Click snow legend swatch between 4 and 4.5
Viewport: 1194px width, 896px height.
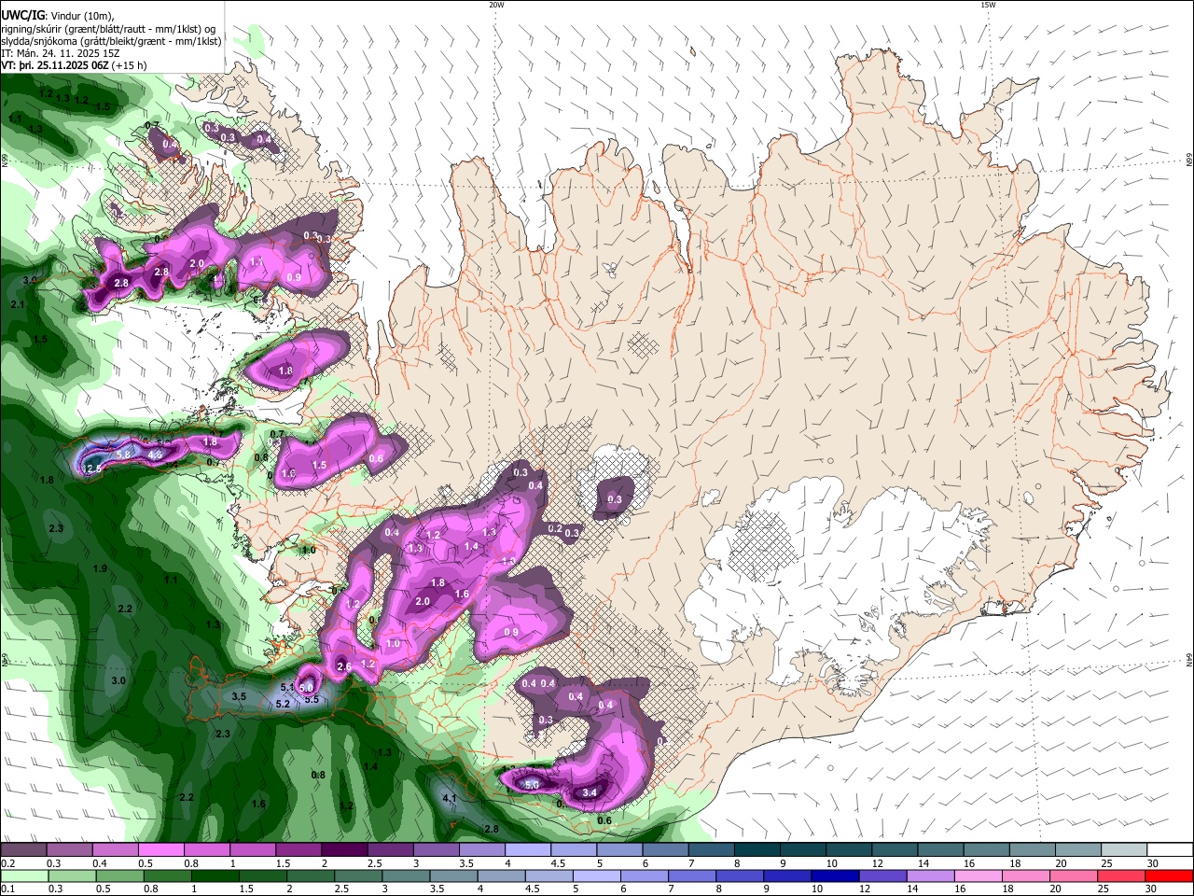click(x=528, y=850)
